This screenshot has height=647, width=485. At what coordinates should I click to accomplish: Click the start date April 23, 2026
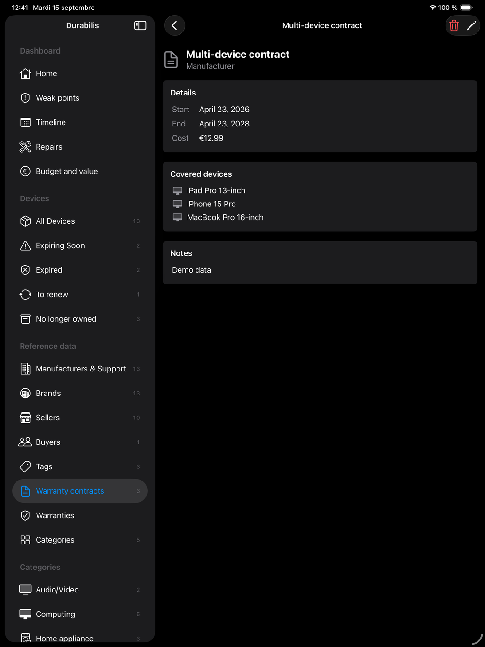click(224, 110)
